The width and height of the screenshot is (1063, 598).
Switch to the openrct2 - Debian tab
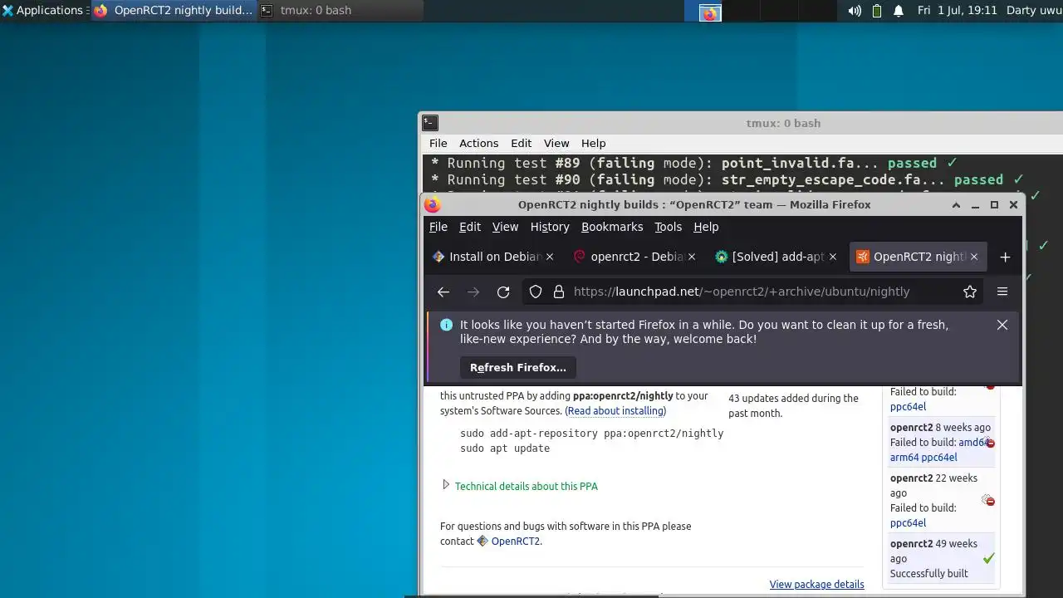(x=635, y=257)
